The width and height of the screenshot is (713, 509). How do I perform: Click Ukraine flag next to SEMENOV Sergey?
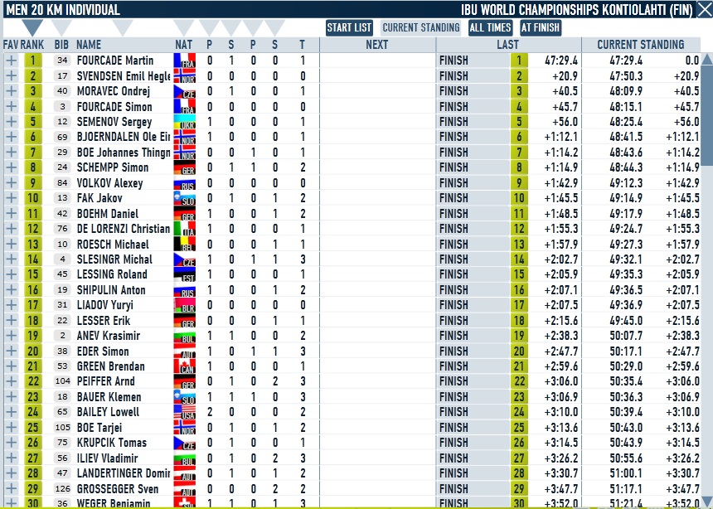tap(185, 122)
